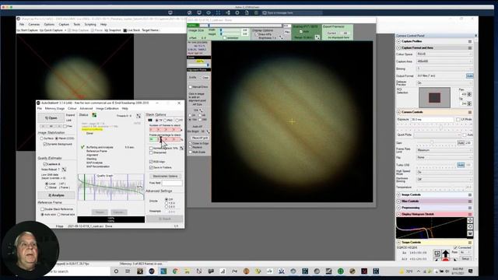Open Capture Area dropdown

point(444,61)
